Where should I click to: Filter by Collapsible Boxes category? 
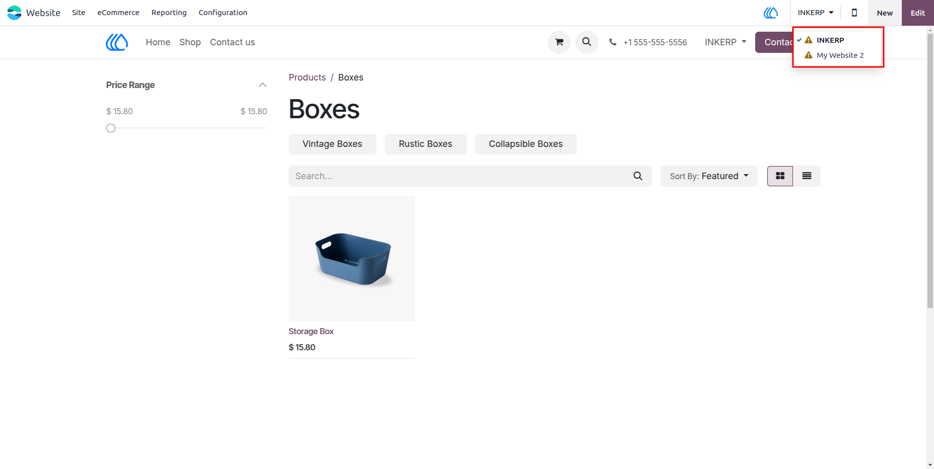click(526, 144)
